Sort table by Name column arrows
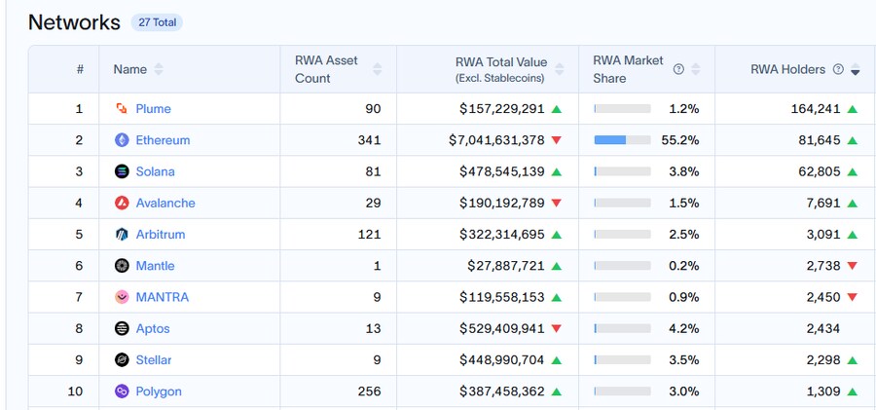The height and width of the screenshot is (410, 876). coord(159,69)
